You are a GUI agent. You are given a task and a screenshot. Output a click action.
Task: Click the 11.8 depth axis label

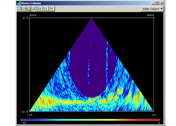tap(25, 111)
